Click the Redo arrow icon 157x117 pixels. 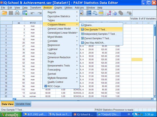point(40,13)
